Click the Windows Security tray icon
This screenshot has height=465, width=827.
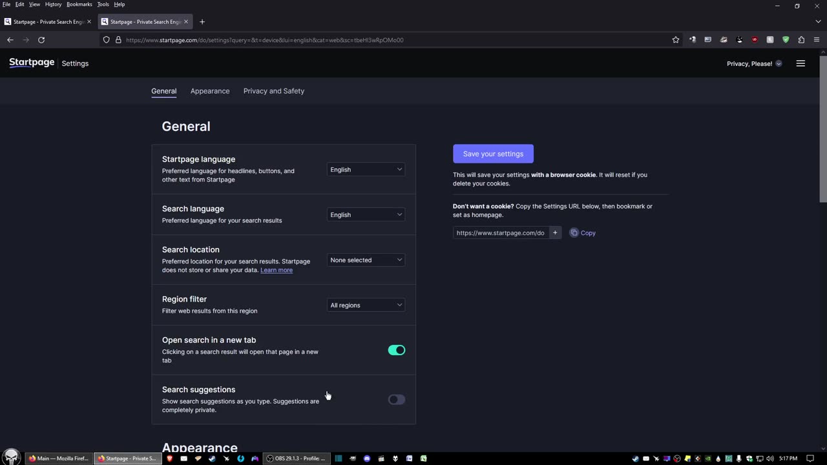749,459
